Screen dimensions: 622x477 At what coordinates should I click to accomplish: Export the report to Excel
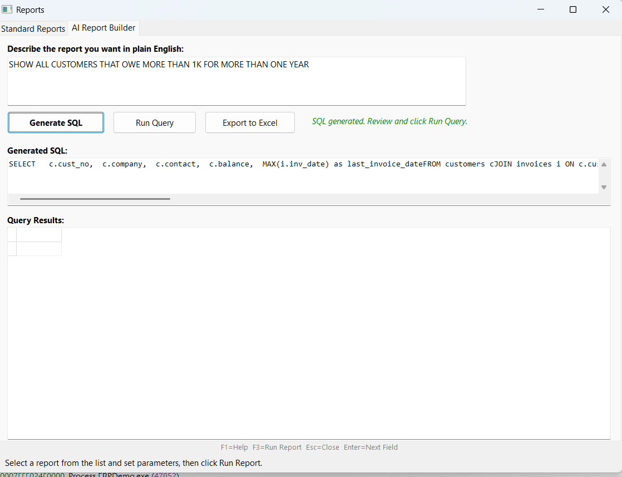pos(250,122)
